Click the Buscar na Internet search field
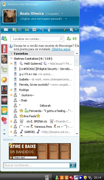The width and height of the screenshot is (104, 180). pyautogui.click(x=37, y=165)
